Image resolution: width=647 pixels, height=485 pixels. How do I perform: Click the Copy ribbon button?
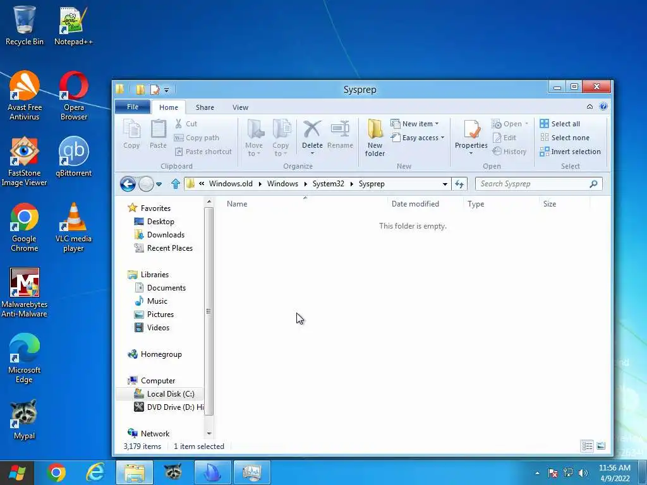click(x=131, y=134)
